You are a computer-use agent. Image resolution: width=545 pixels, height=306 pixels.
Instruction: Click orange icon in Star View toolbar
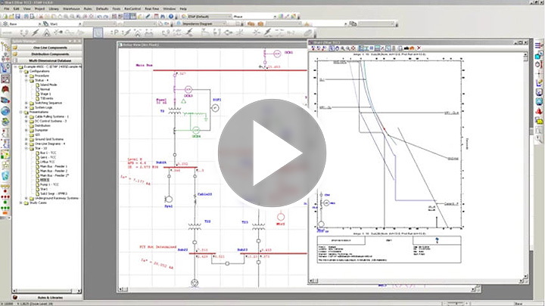413,48
